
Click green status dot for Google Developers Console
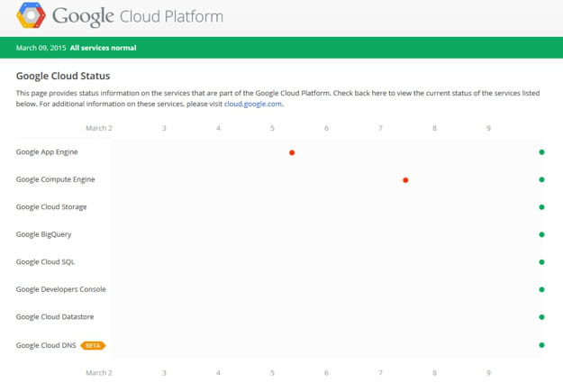pyautogui.click(x=541, y=289)
